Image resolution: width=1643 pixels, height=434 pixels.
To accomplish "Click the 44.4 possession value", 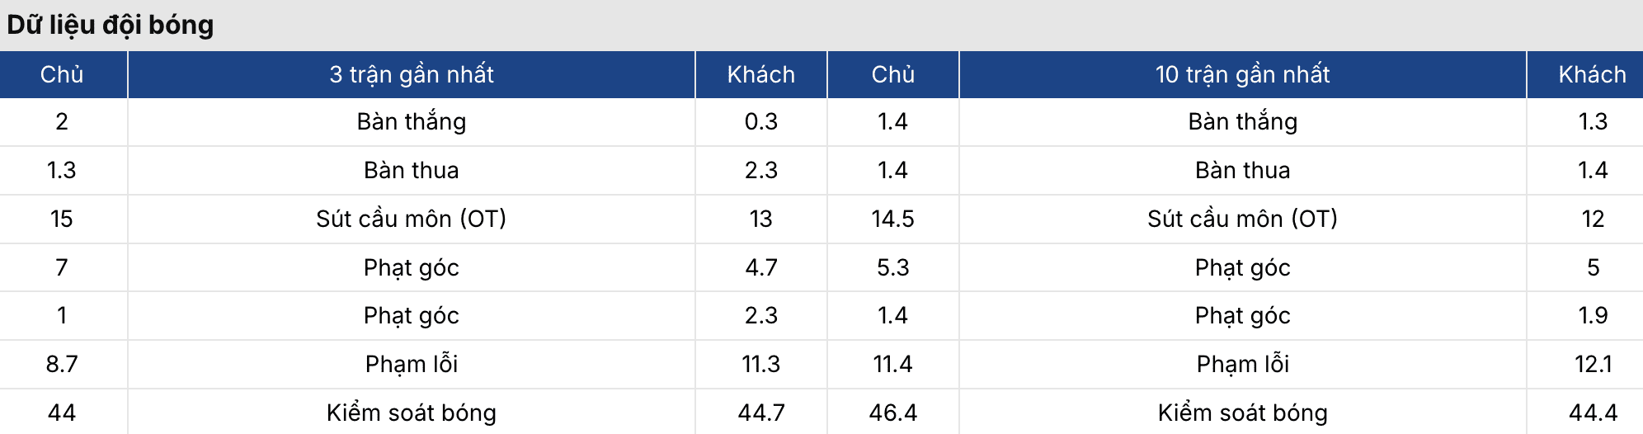I will [1592, 413].
